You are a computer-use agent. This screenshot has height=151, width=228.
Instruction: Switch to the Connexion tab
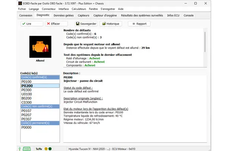(x=26, y=15)
